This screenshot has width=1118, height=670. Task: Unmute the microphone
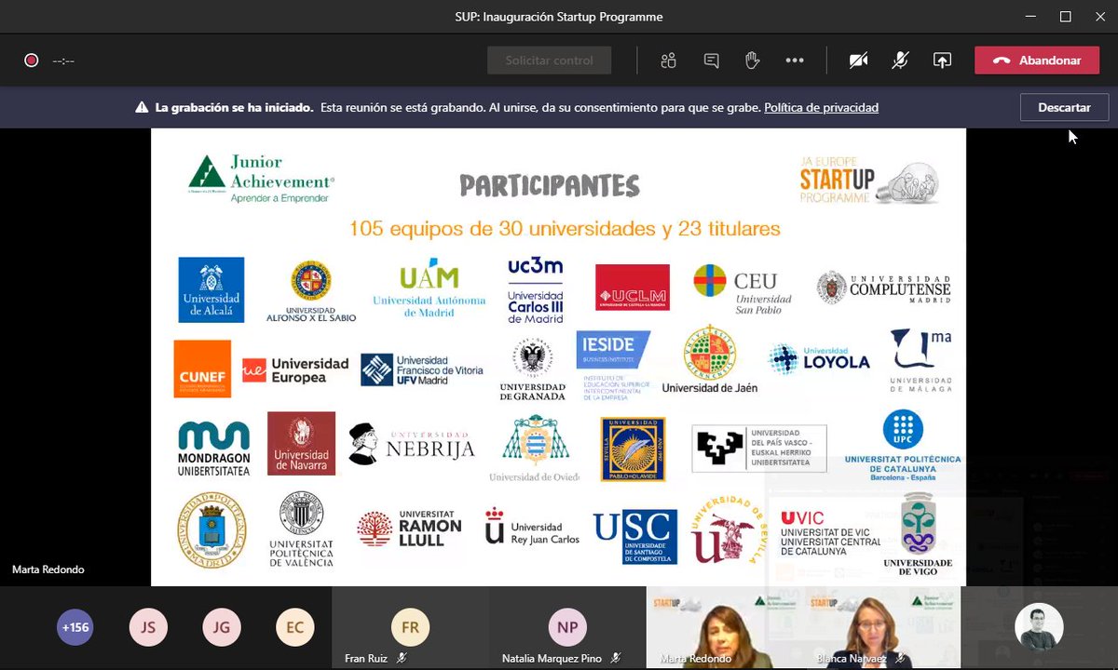pos(900,60)
